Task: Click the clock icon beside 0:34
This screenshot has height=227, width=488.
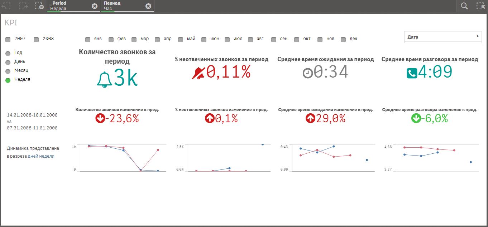Action: (307, 73)
